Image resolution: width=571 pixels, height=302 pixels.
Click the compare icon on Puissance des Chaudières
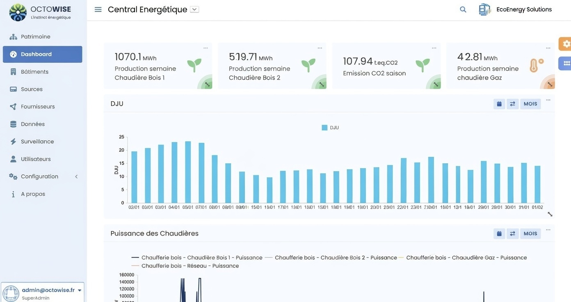[512, 233]
